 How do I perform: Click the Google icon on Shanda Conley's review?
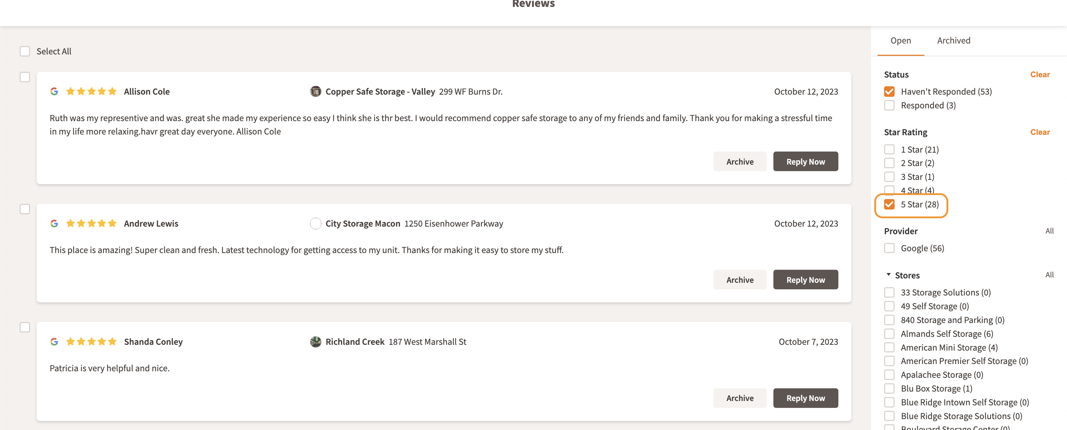pos(55,342)
